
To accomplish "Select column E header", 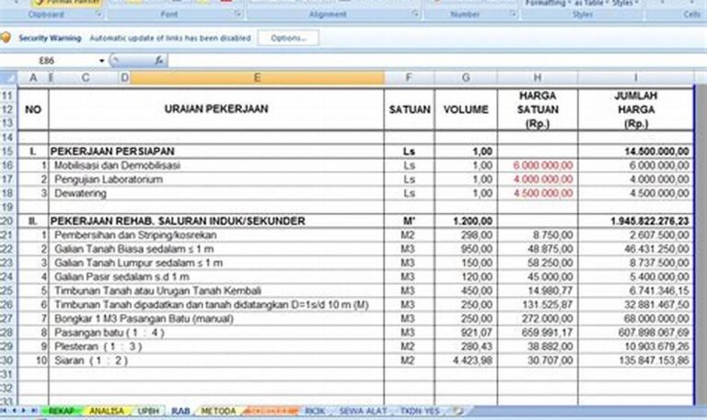I will click(257, 78).
